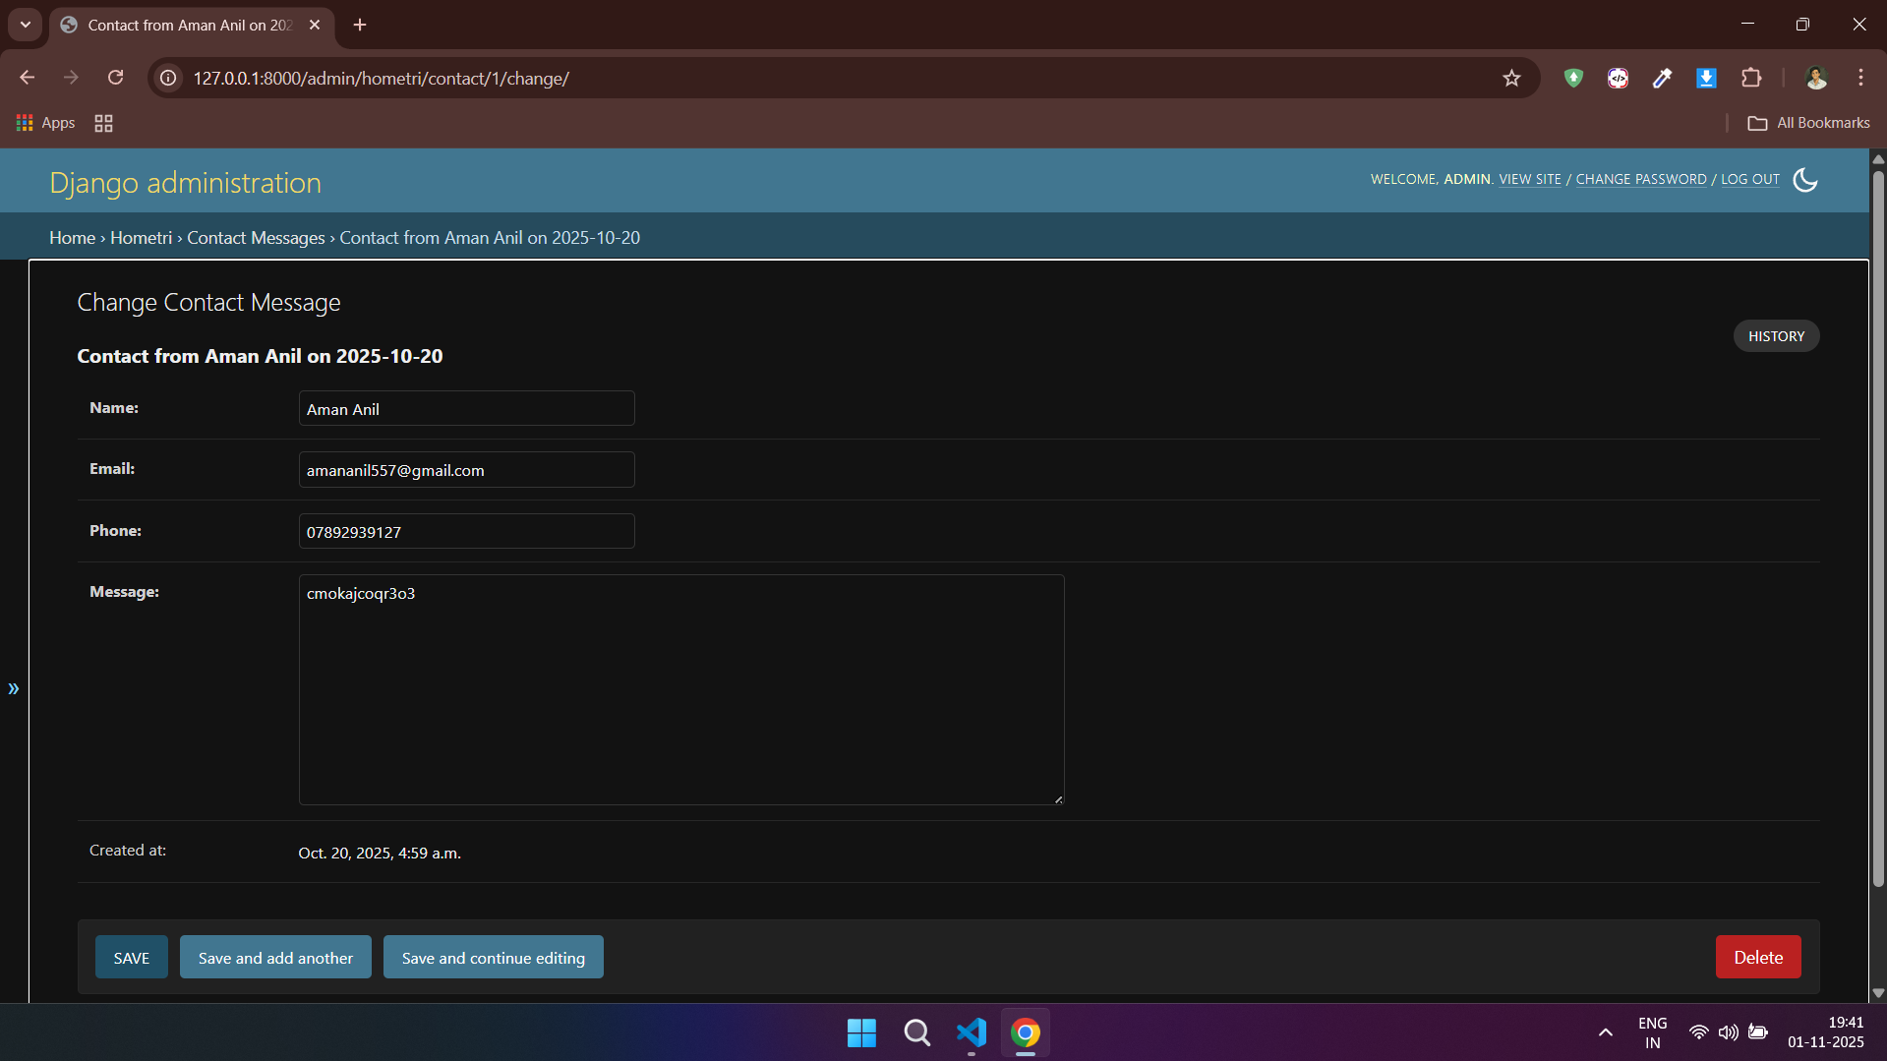The image size is (1887, 1061).
Task: Open the All Bookmarks folder
Action: click(1808, 123)
